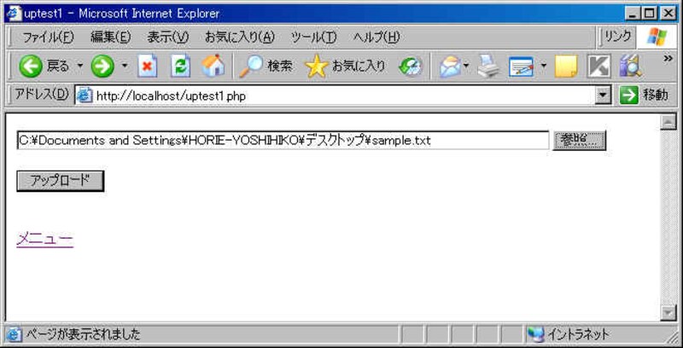This screenshot has height=348, width=683.
Task: Open the forward history dropdown arrow
Action: [x=125, y=67]
